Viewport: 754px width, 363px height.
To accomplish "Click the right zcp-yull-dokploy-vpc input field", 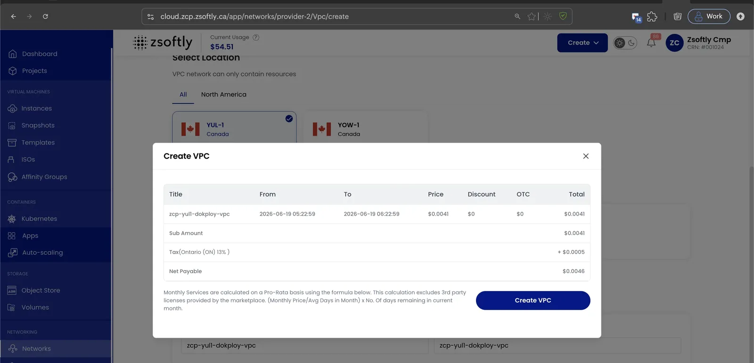I will (557, 346).
